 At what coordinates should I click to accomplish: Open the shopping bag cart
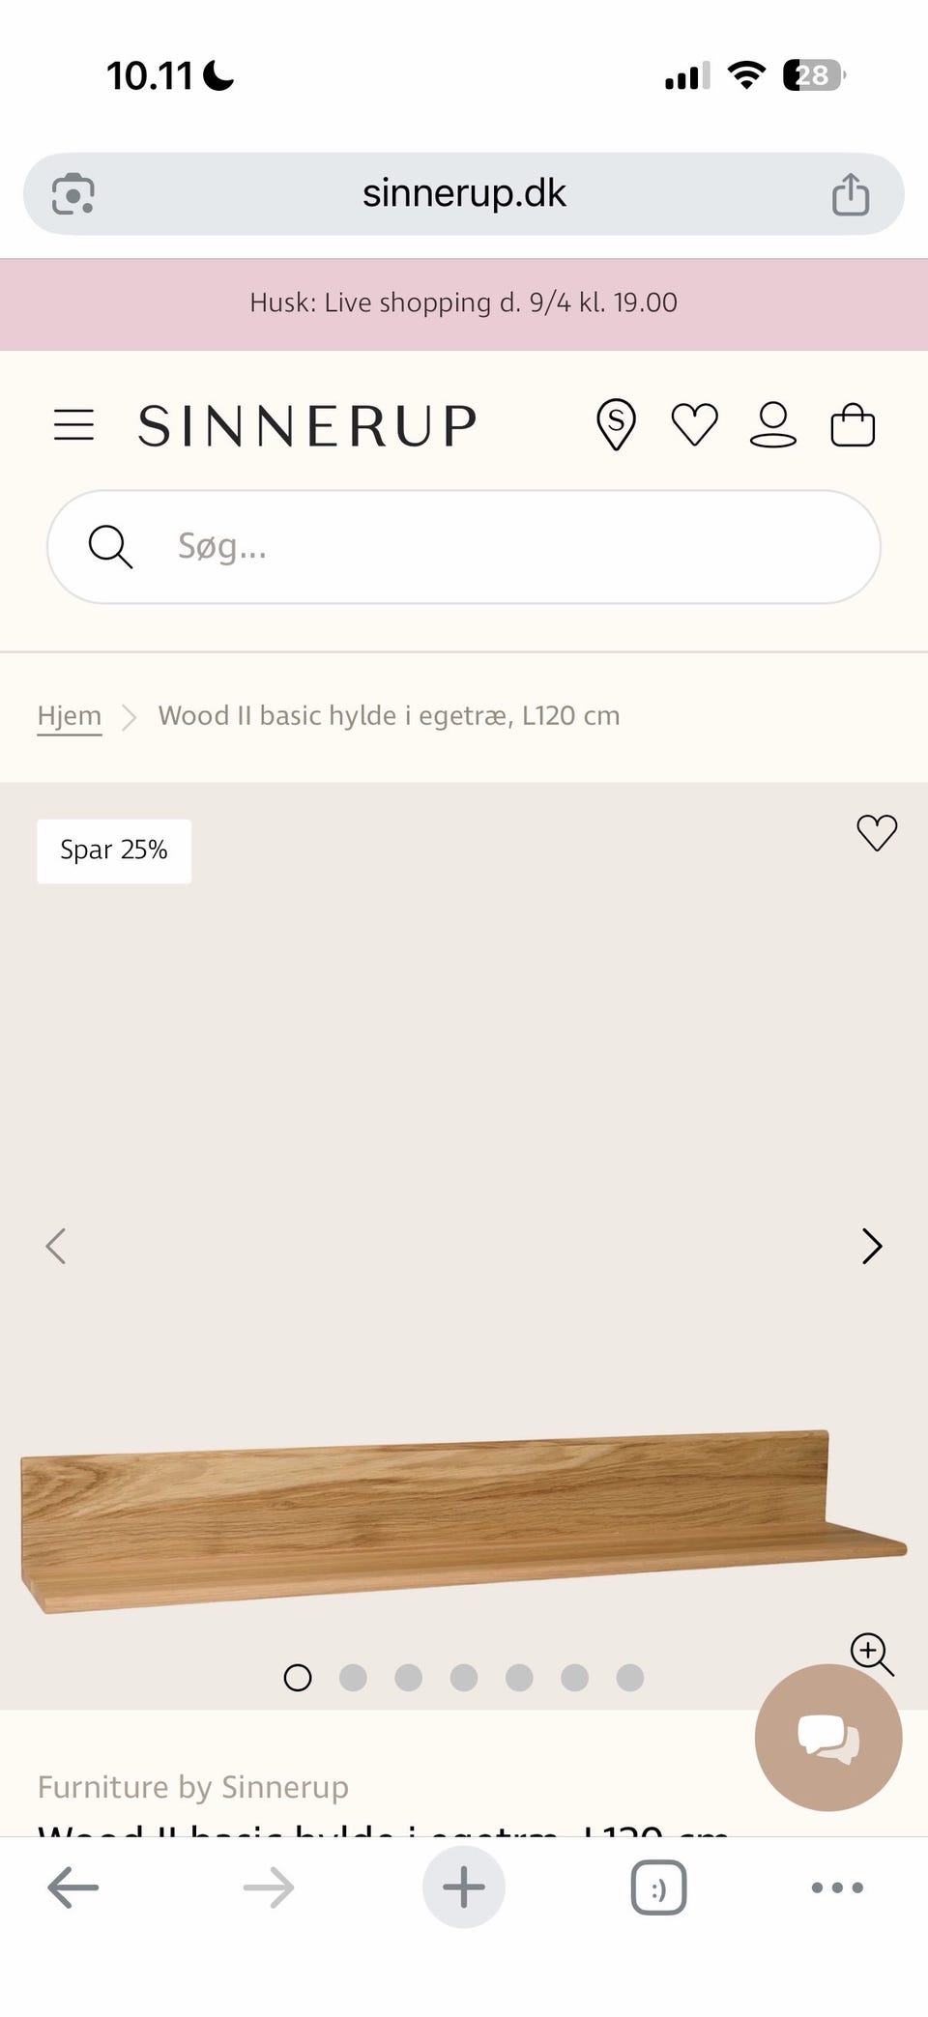click(853, 425)
